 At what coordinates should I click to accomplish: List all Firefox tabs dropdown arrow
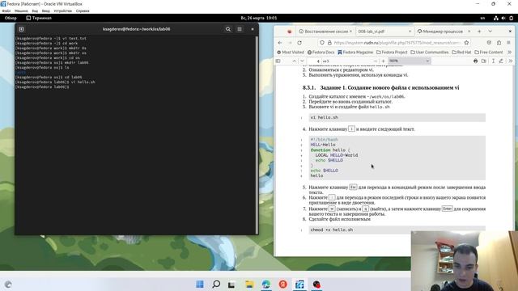click(490, 32)
